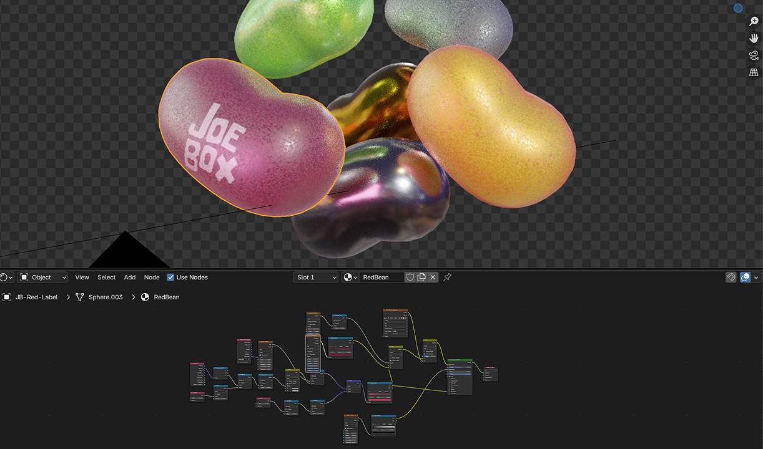Open the Add menu
The width and height of the screenshot is (763, 449).
pyautogui.click(x=130, y=278)
